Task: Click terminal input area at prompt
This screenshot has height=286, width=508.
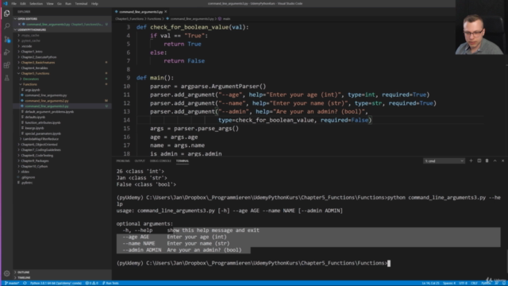Action: tap(389, 263)
